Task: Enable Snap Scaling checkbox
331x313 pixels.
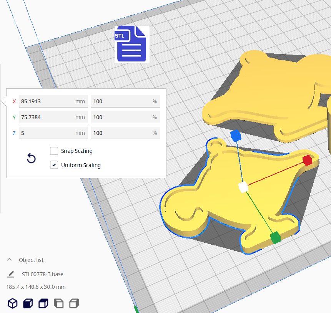Action: click(54, 151)
